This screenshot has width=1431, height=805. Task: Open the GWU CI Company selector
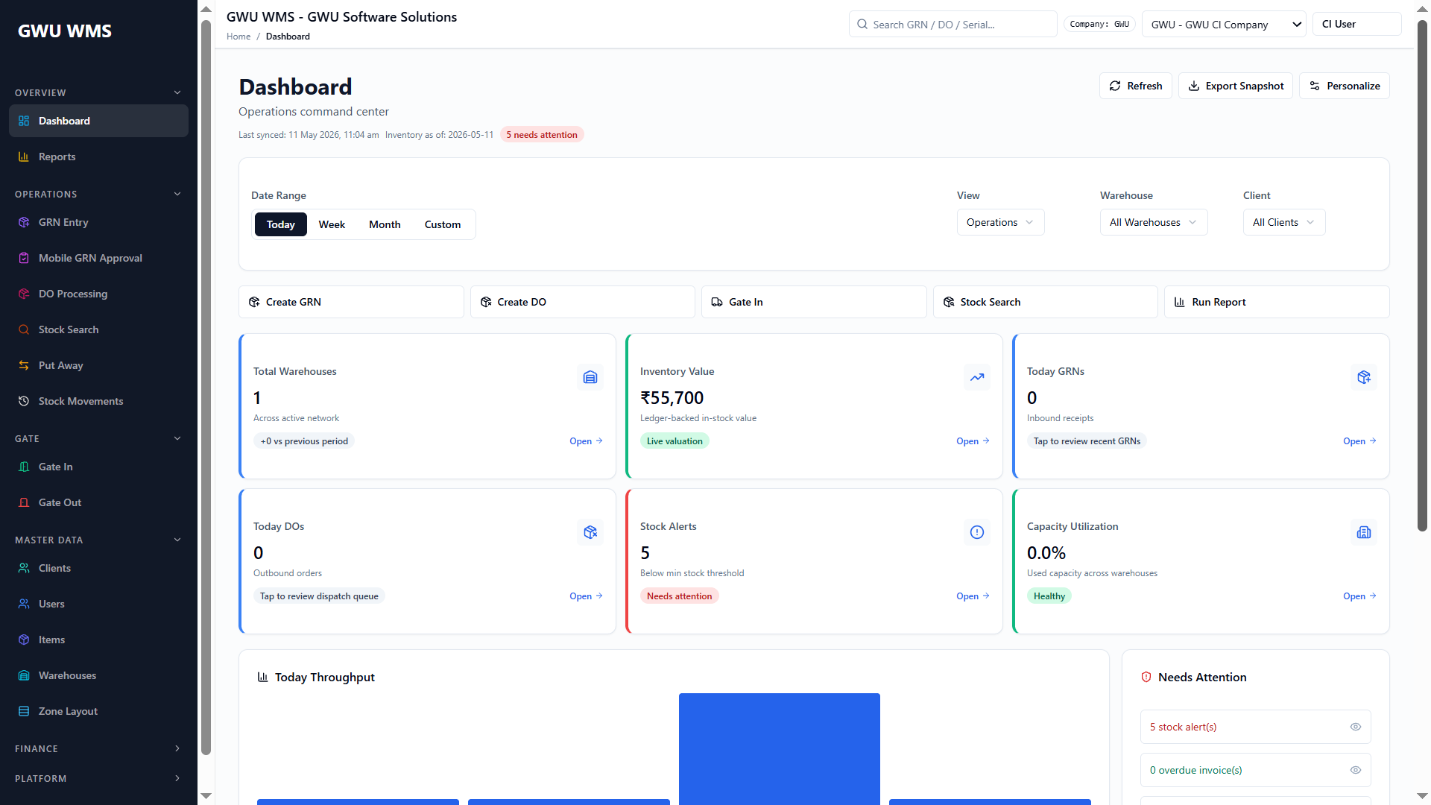tap(1224, 24)
